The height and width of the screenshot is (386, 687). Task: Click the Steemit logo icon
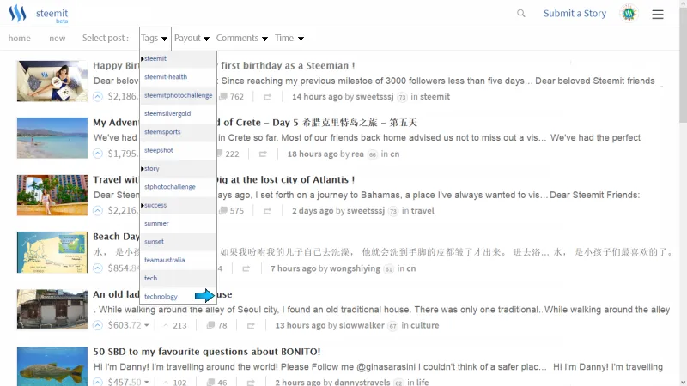(17, 14)
